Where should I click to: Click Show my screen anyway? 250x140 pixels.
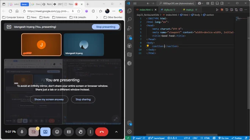point(49,99)
